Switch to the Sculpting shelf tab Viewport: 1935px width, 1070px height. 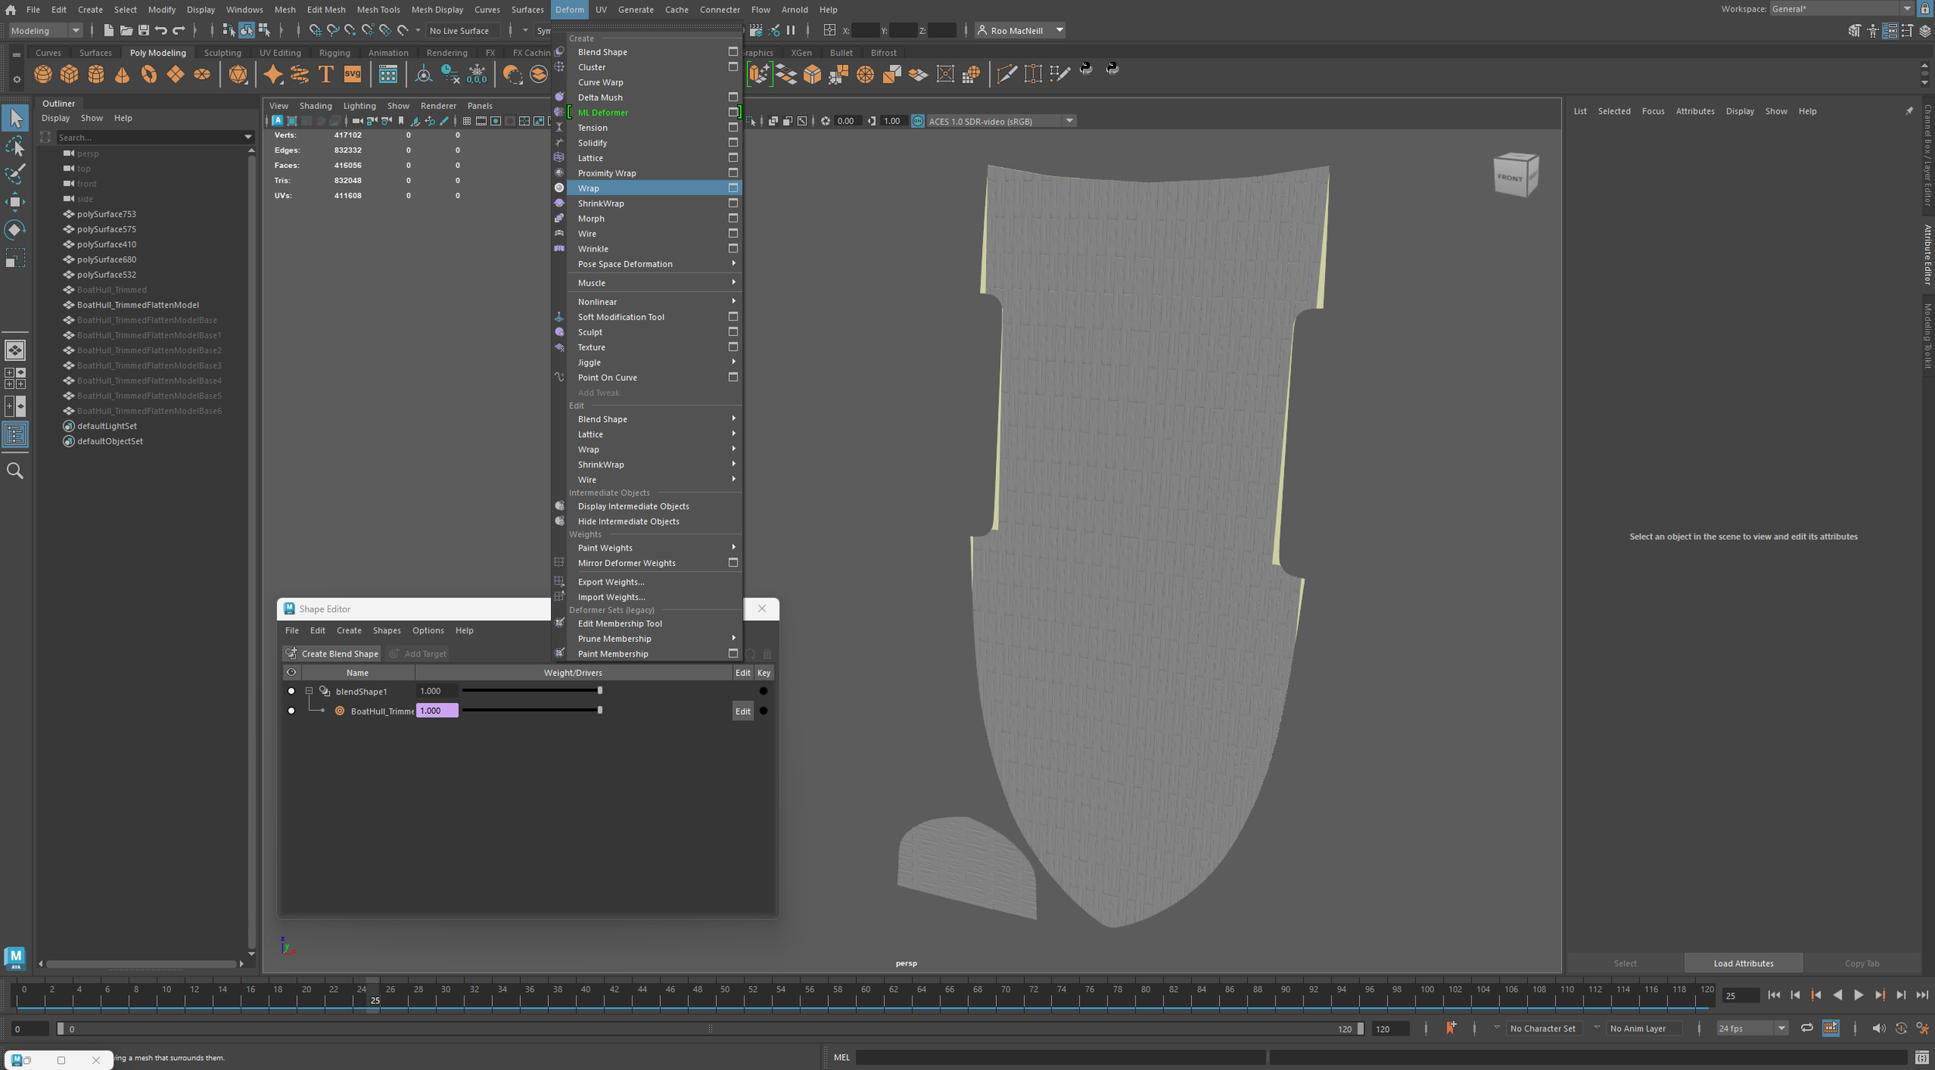222,53
